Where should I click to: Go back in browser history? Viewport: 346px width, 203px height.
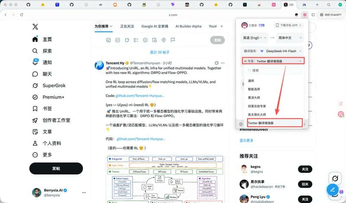pyautogui.click(x=6, y=15)
